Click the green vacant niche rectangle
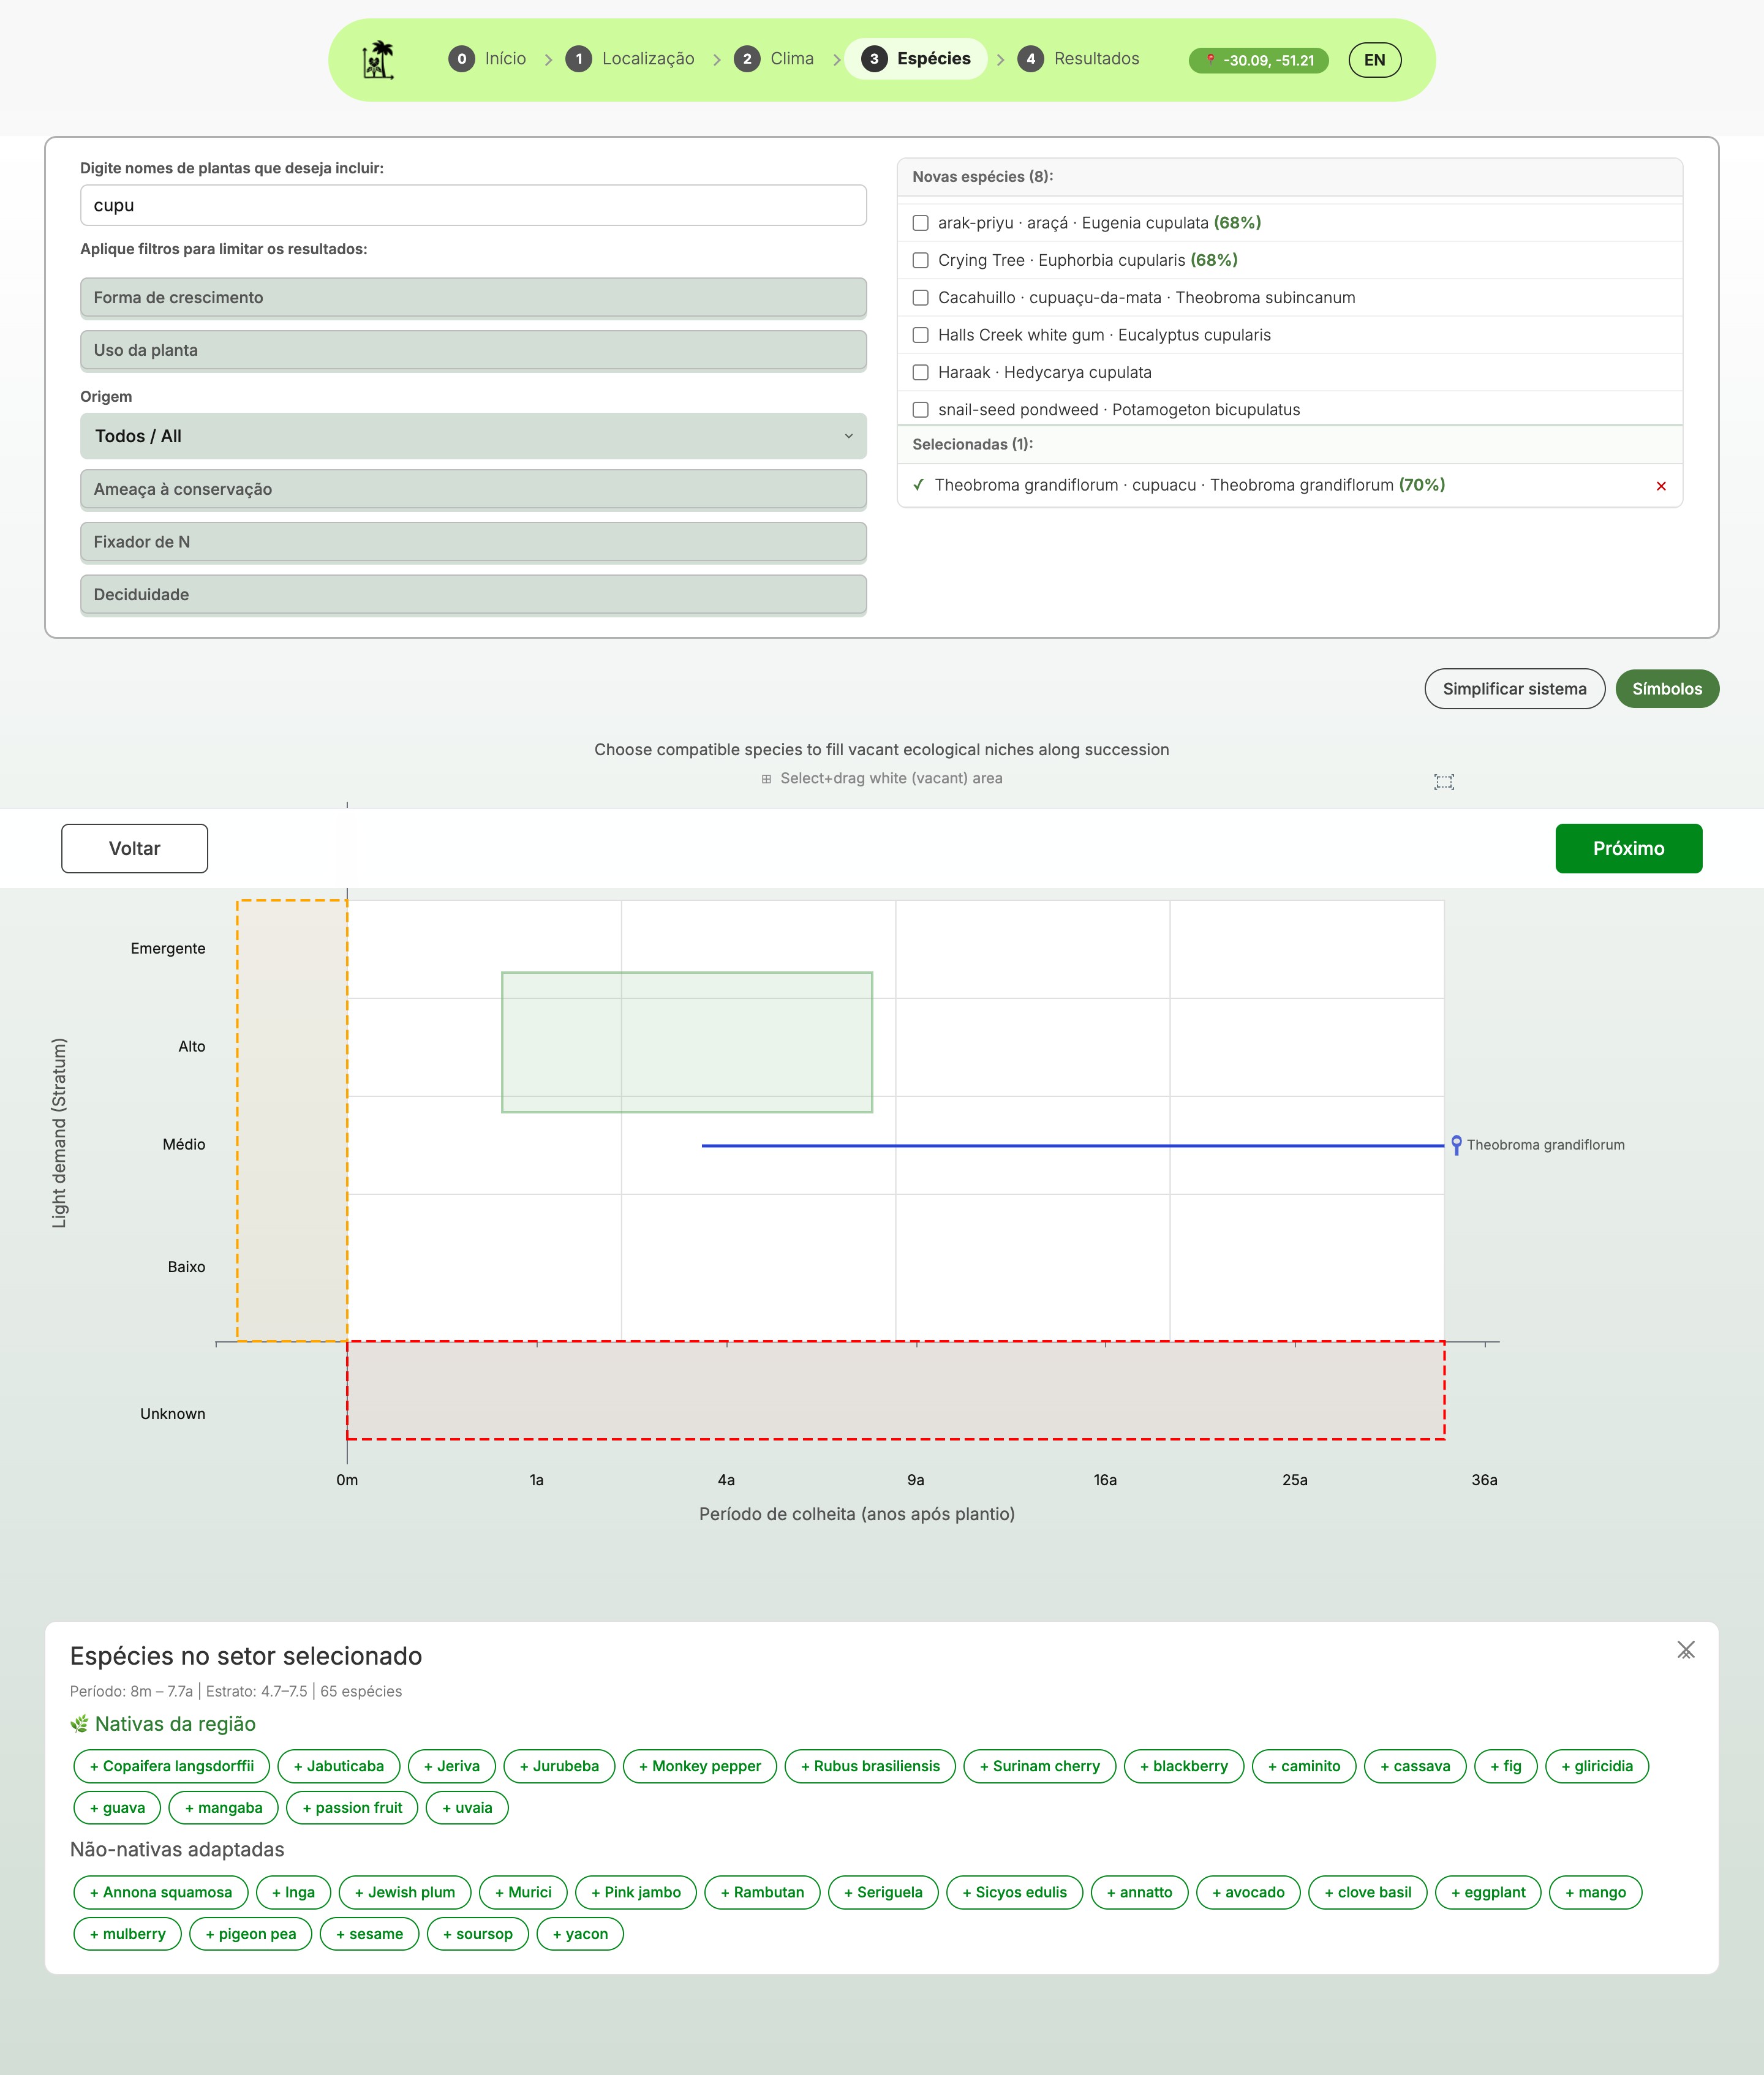Screen dimensions: 1764x2075 click(686, 1041)
